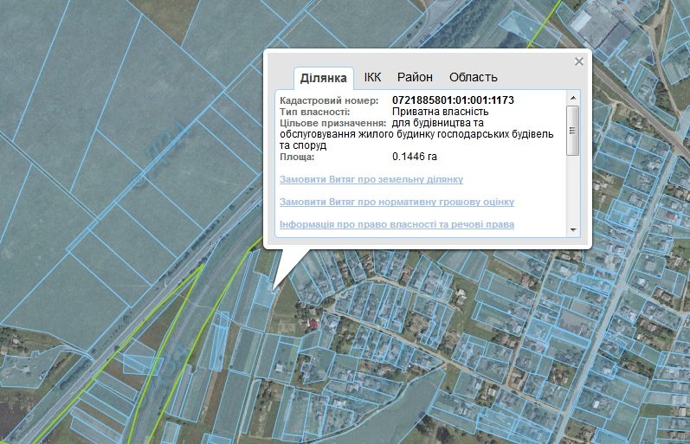
Task: Click the area value 0.1446 га
Action: tap(414, 157)
